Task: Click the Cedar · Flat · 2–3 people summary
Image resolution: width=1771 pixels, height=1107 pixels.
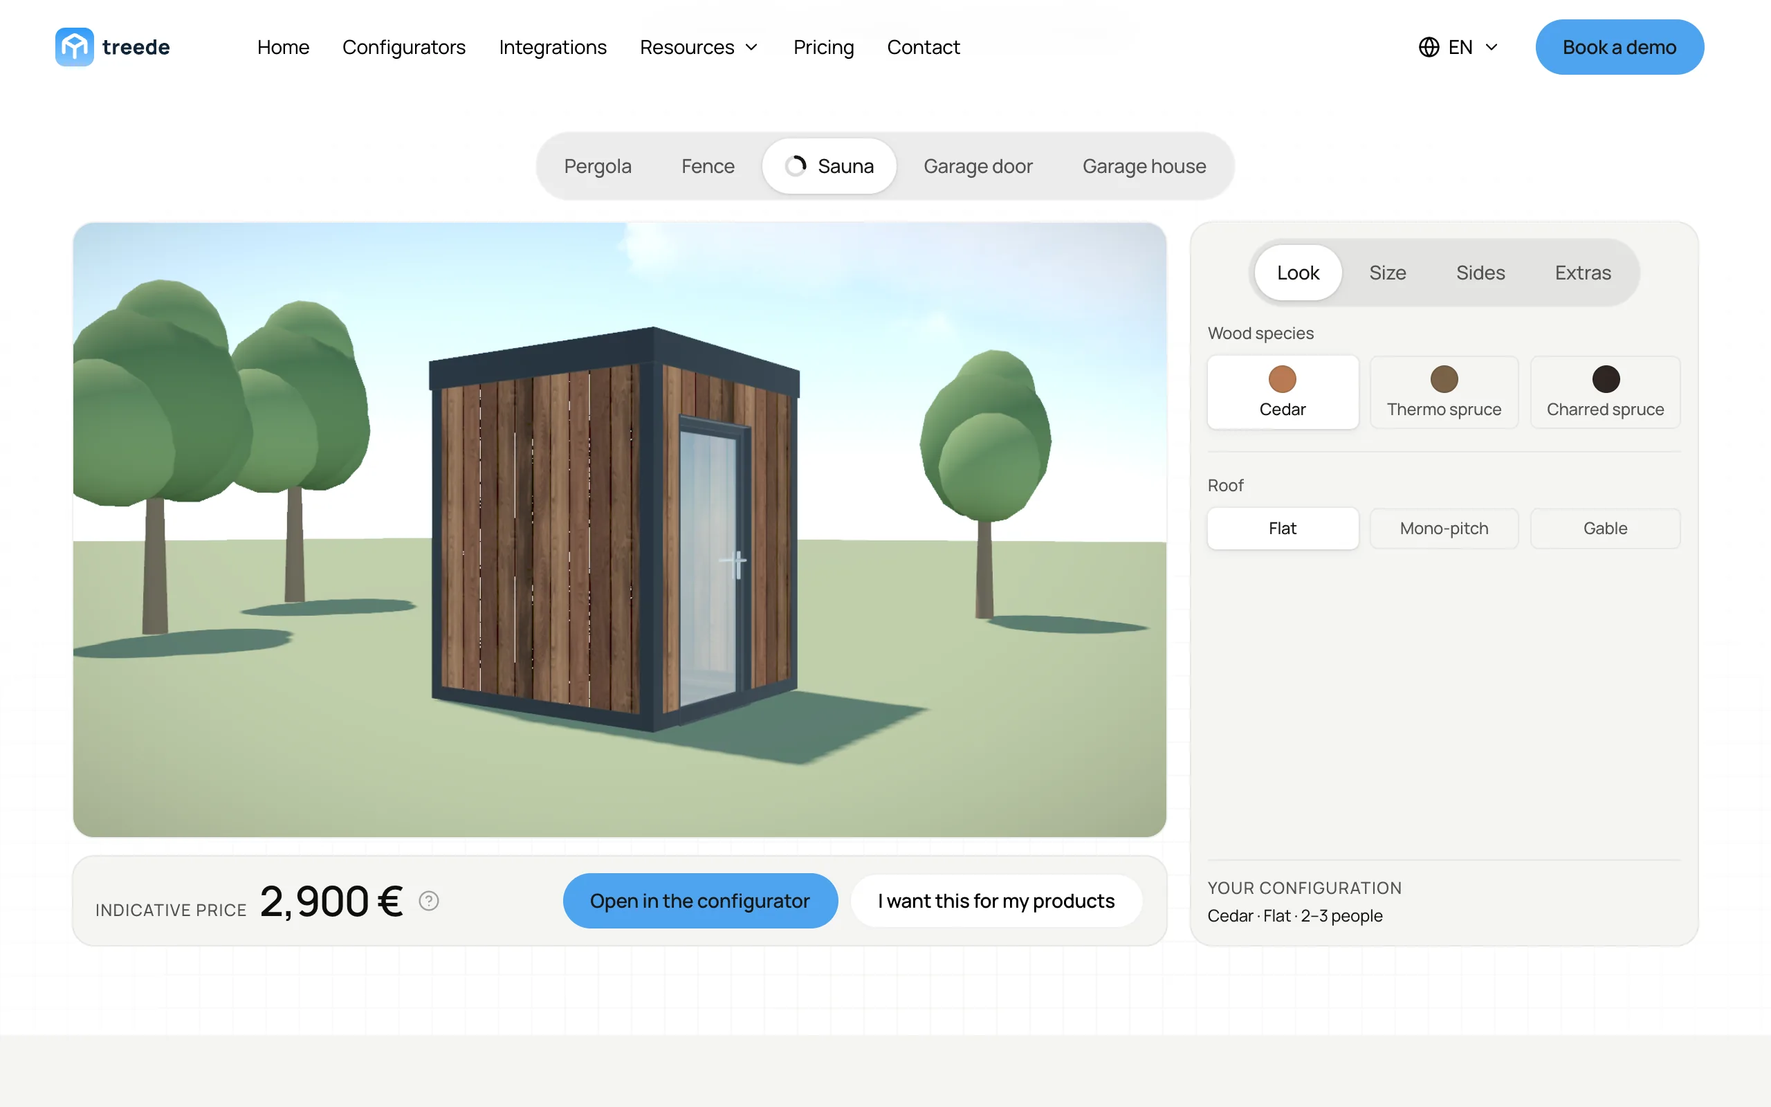Action: (x=1294, y=916)
